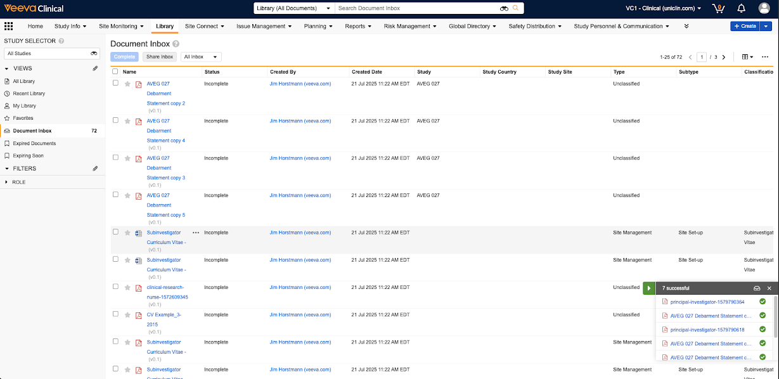
Task: Go to next page of results
Action: pyautogui.click(x=724, y=57)
